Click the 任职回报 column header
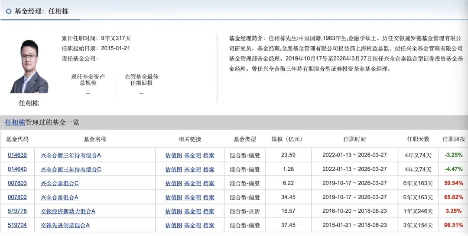This screenshot has height=236, width=468. coord(454,139)
